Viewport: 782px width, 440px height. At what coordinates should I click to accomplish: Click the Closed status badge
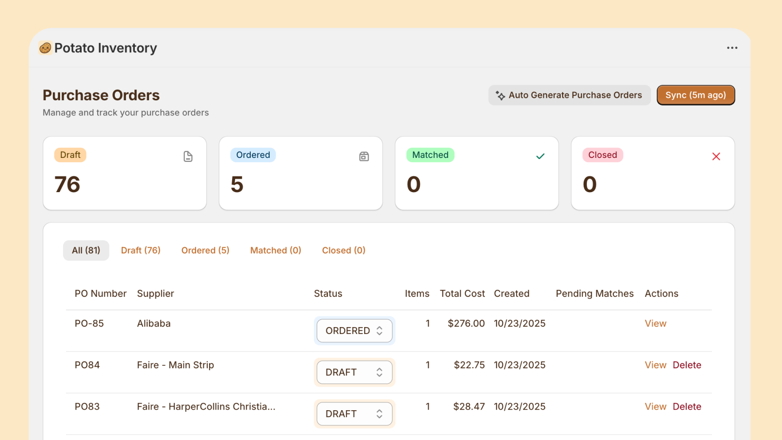pyautogui.click(x=603, y=155)
